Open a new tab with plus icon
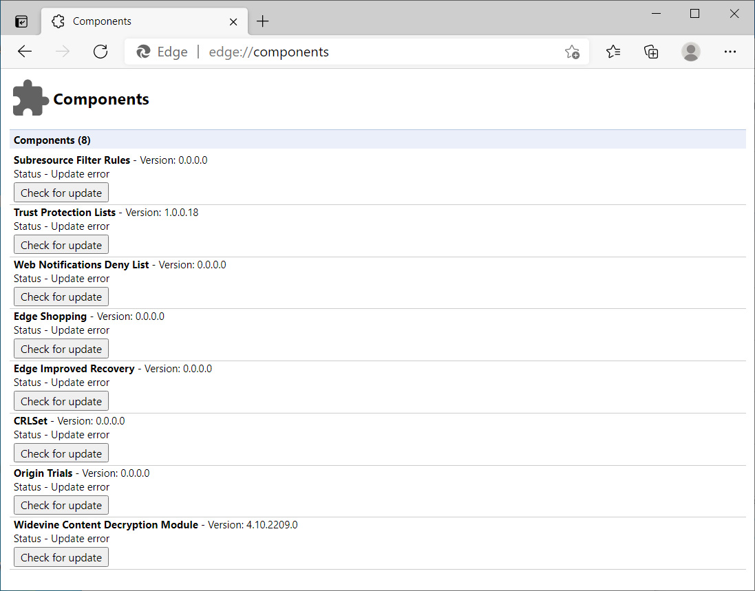This screenshot has width=755, height=591. click(x=262, y=21)
